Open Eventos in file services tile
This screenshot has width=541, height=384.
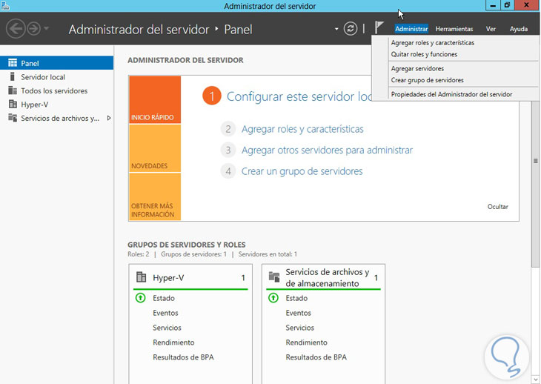pos(298,313)
